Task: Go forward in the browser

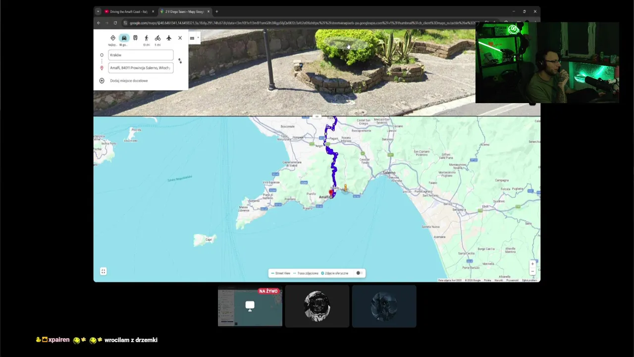Action: (106, 23)
